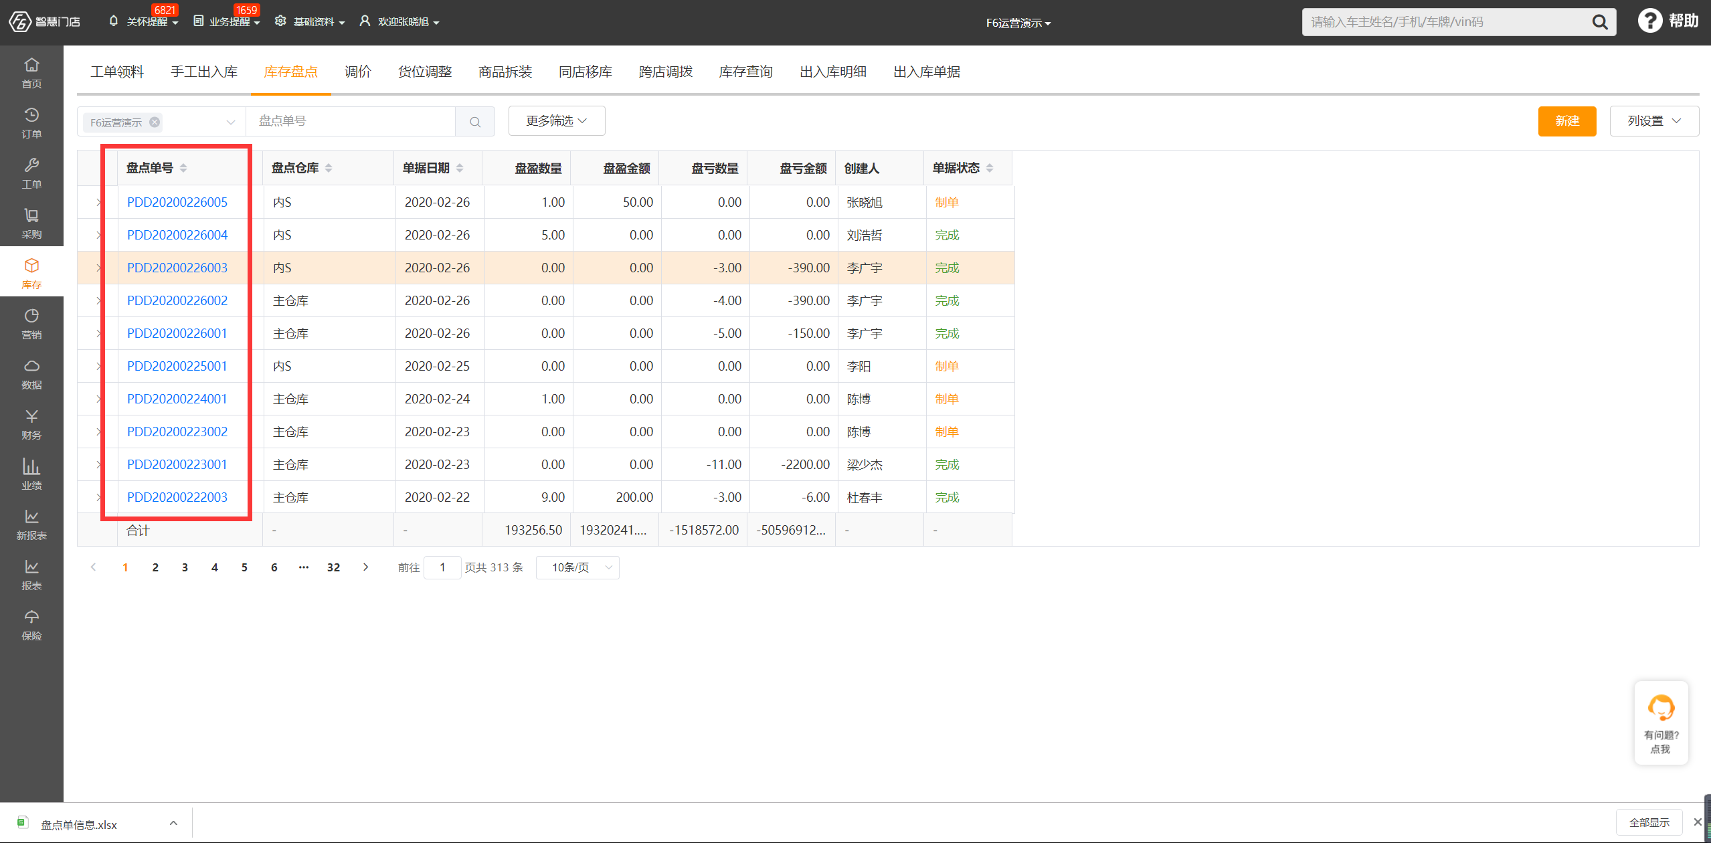Switch to 商品拆装 tab
Viewport: 1711px width, 843px height.
click(x=505, y=72)
